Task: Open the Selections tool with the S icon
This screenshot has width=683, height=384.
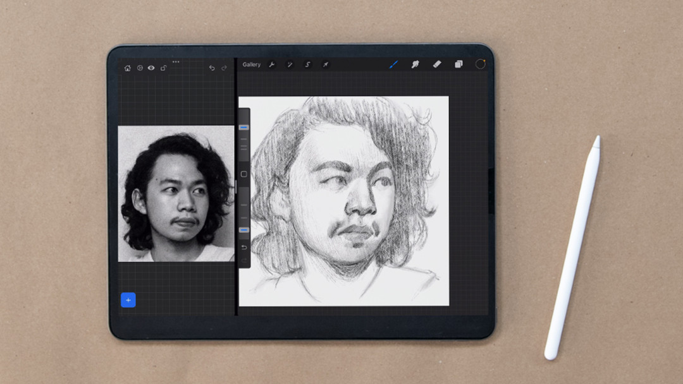Action: click(x=307, y=64)
